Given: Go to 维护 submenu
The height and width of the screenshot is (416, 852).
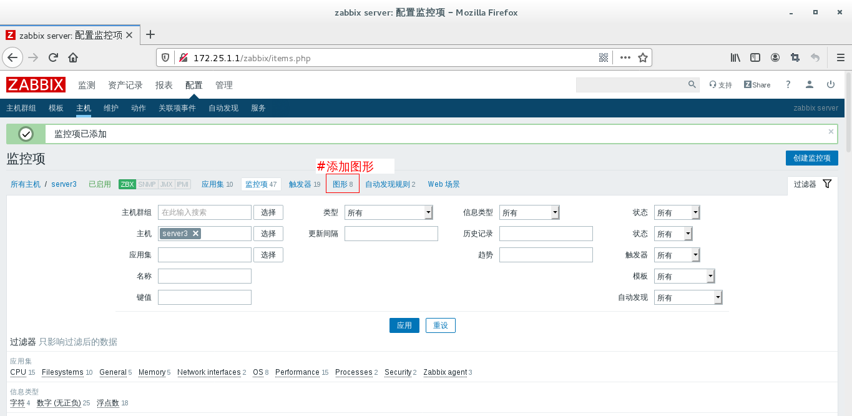Looking at the screenshot, I should (x=111, y=108).
